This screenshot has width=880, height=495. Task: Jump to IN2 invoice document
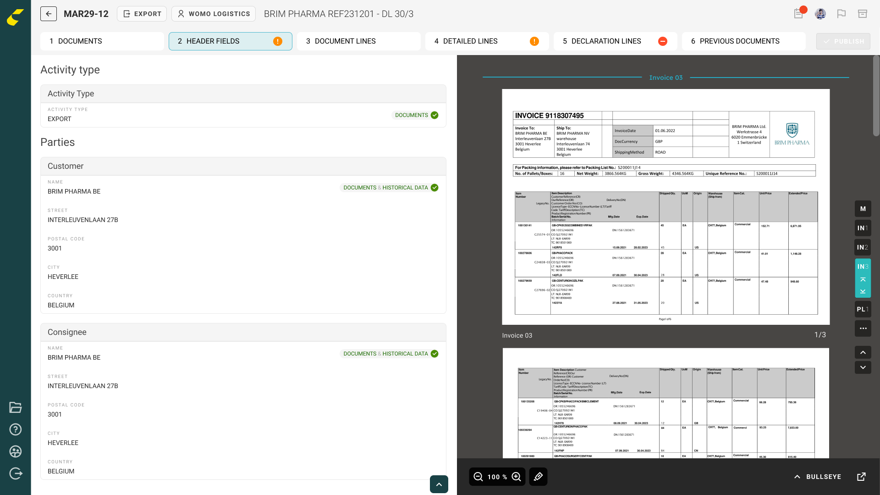pos(863,247)
